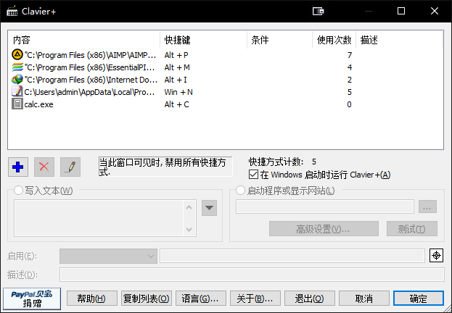Click the PayPal 捐赠 donate button
The width and height of the screenshot is (452, 313).
point(31,299)
